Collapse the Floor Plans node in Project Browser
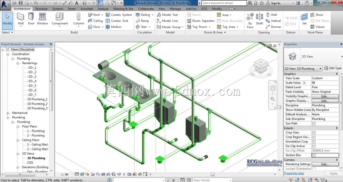This screenshot has height=182, width=343. tap(18, 127)
